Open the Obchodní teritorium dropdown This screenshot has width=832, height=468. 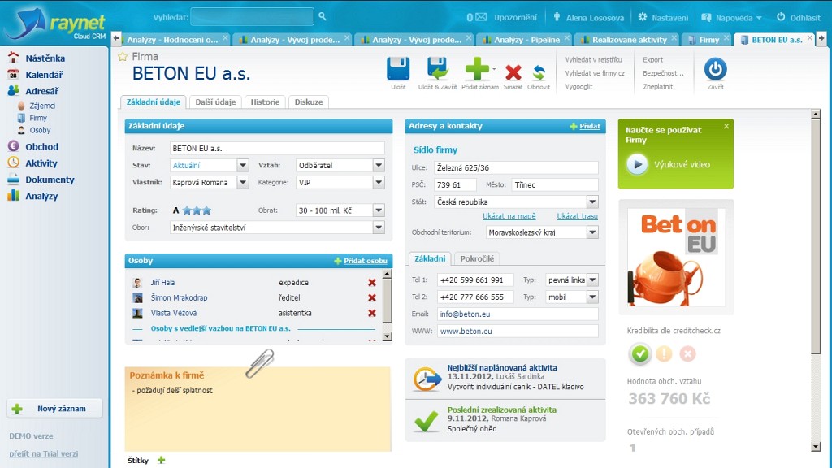coord(592,232)
